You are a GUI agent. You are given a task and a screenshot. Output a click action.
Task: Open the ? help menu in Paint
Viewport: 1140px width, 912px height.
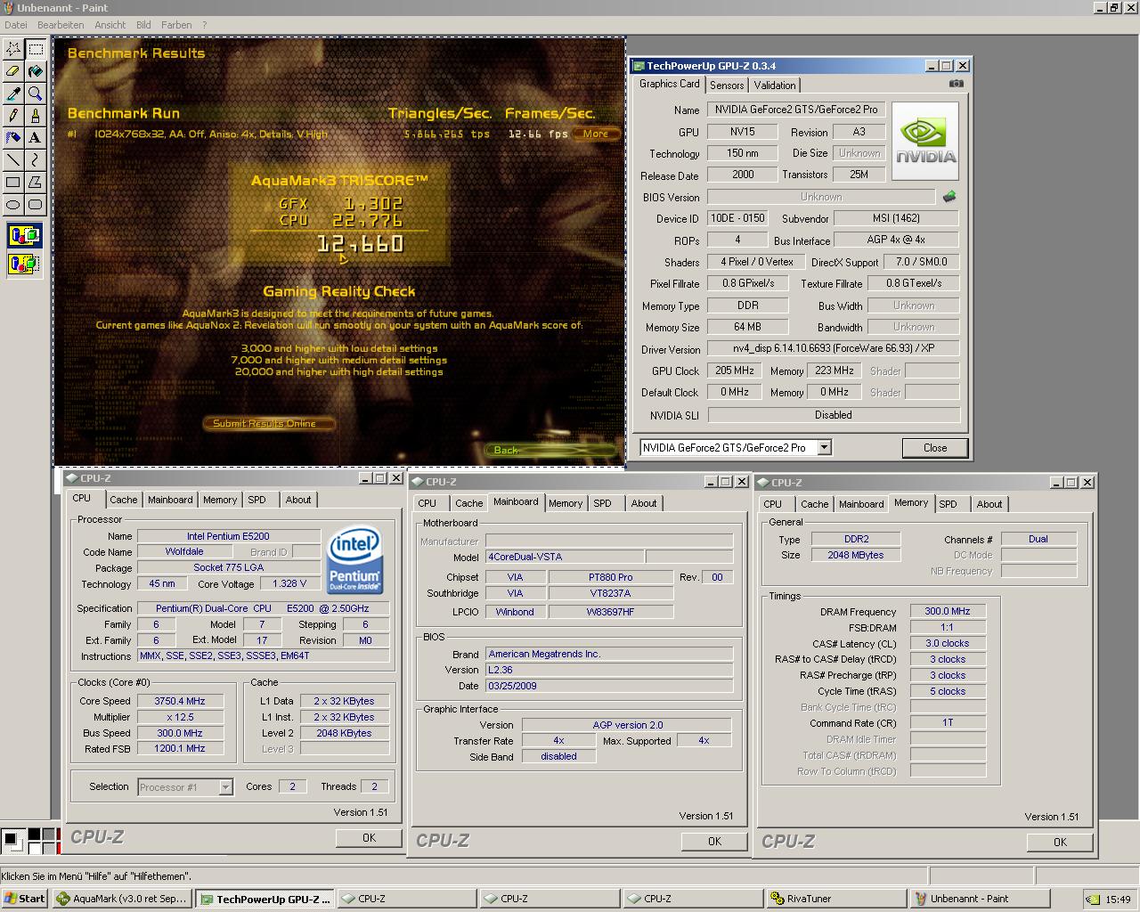(x=204, y=25)
